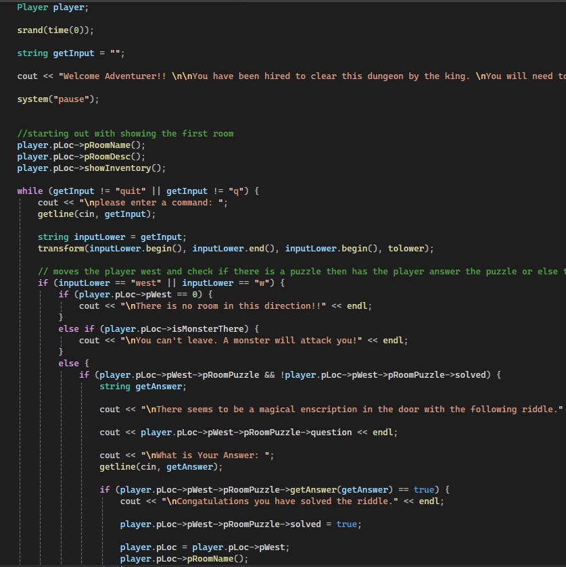Viewport: 566px width, 567px height.
Task: Click the "\nplease enter a command: " string
Action: click(151, 203)
